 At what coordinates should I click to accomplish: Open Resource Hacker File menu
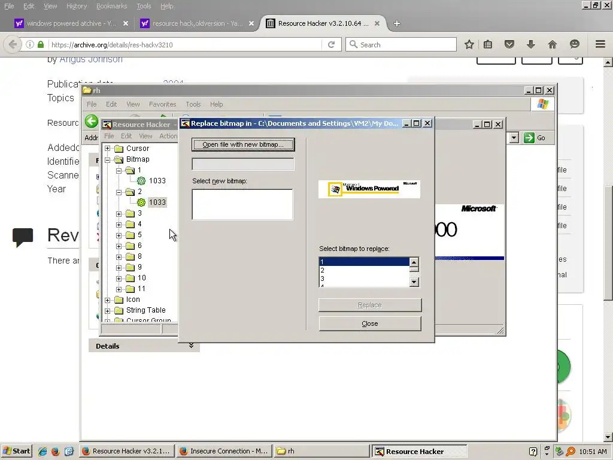click(x=109, y=136)
